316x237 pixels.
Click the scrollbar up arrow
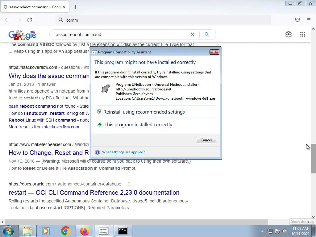(x=313, y=29)
